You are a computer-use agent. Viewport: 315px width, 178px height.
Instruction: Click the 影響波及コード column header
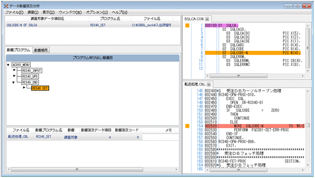click(x=127, y=130)
